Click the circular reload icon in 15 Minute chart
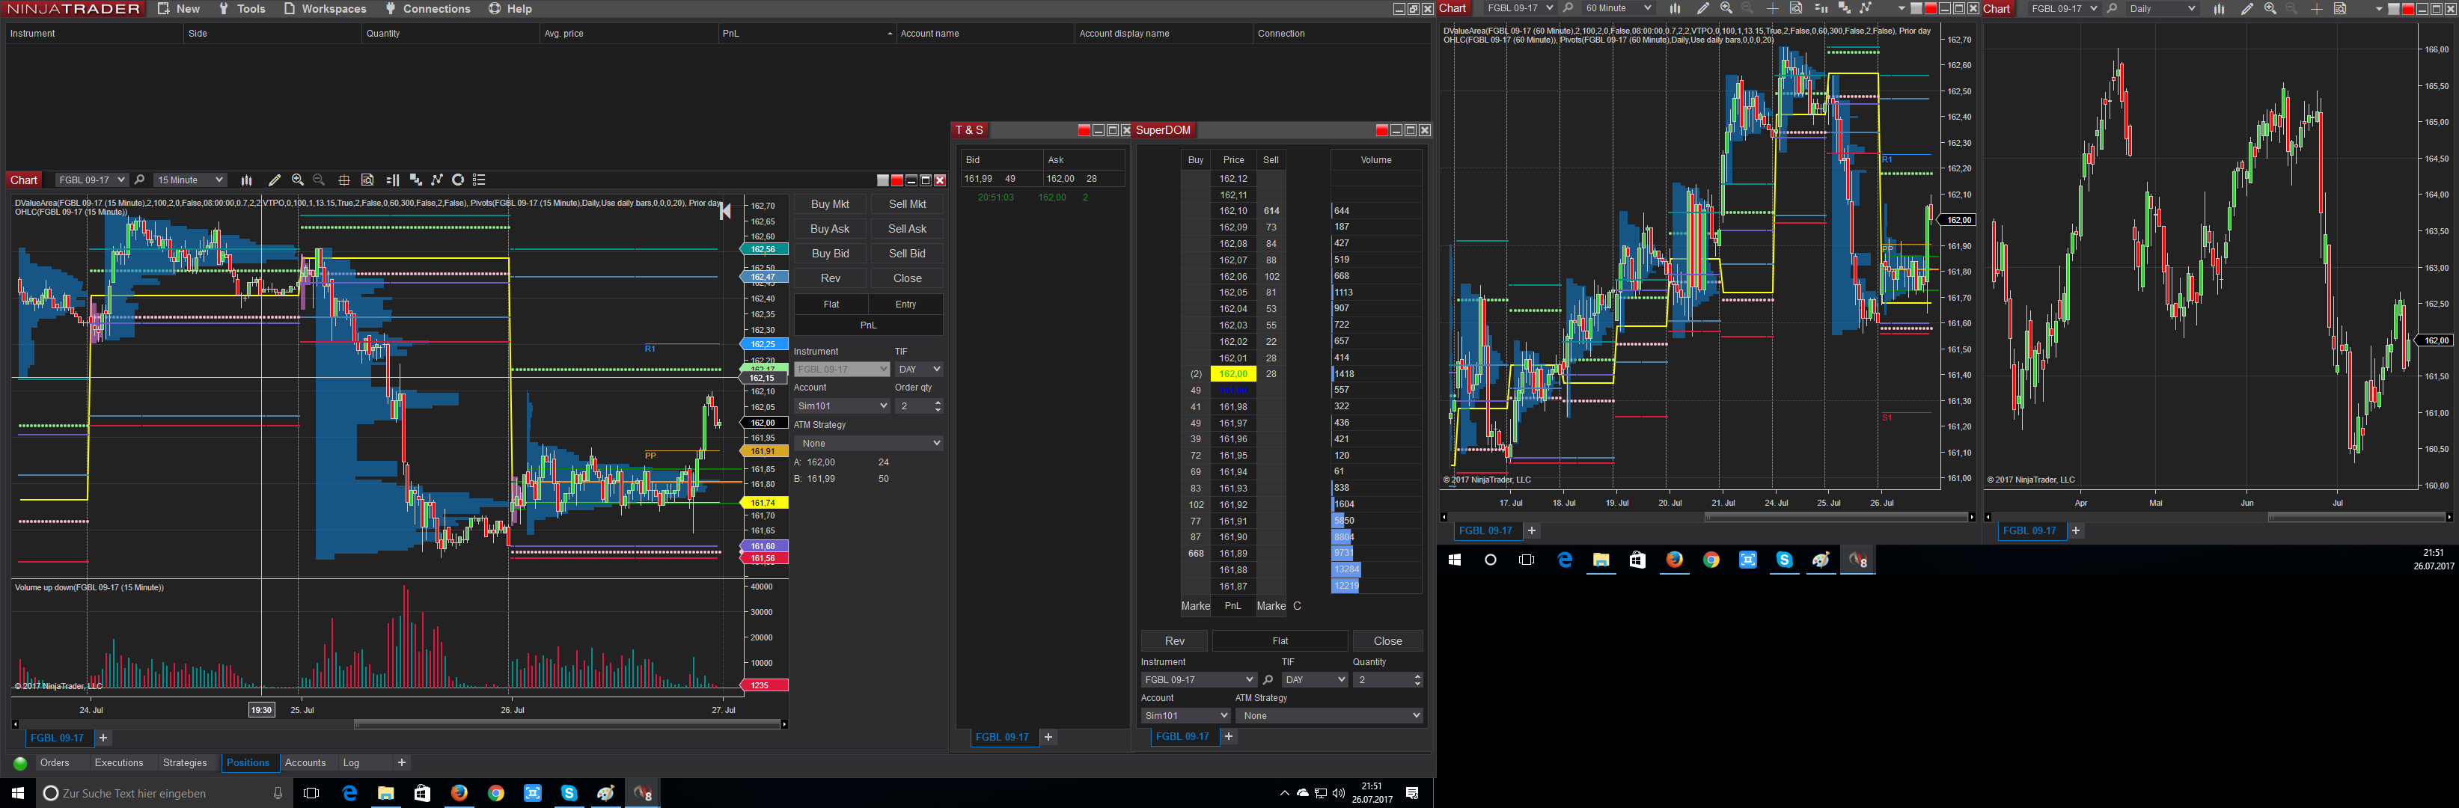This screenshot has height=808, width=2459. click(458, 180)
